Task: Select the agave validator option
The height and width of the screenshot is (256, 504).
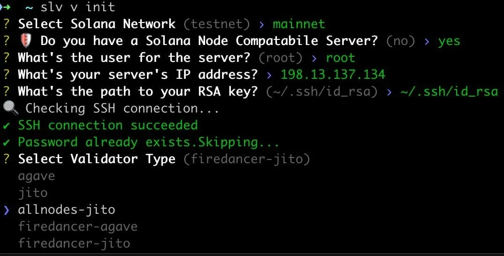Action: pos(36,177)
